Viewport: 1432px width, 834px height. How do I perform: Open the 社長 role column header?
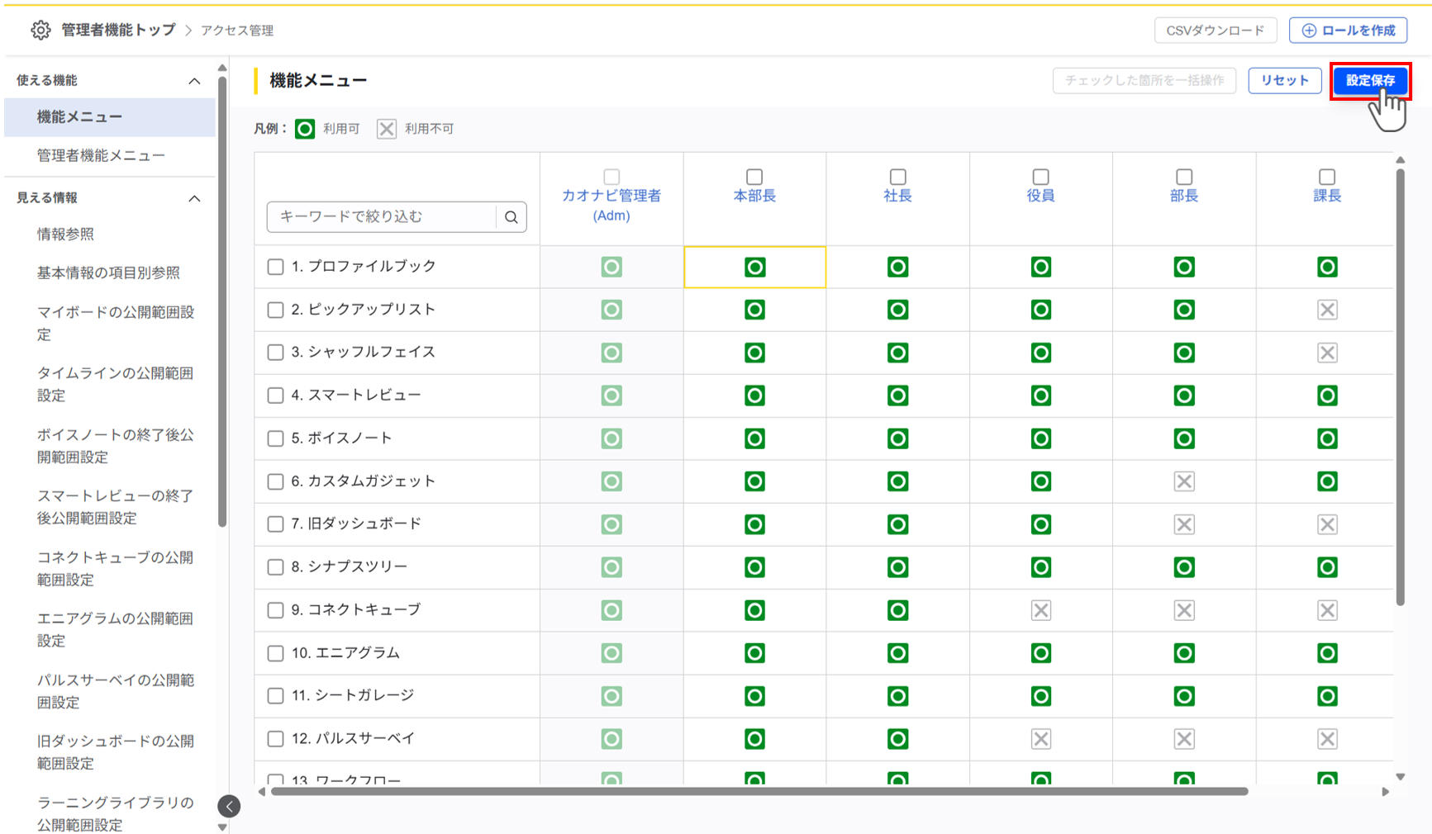(897, 196)
